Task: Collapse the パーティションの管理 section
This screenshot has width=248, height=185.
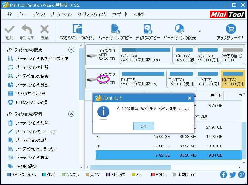Action: 71,114
